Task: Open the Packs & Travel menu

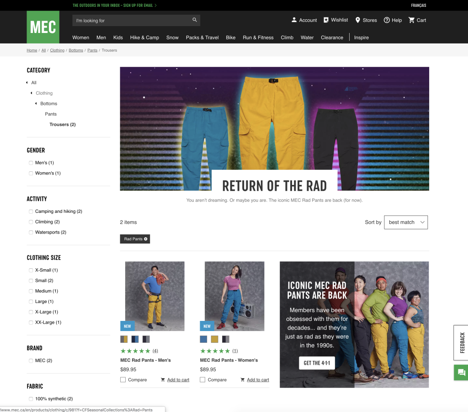Action: click(x=202, y=38)
